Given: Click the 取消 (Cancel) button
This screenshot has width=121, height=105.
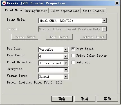Looking at the screenshot, I should point(85,99).
